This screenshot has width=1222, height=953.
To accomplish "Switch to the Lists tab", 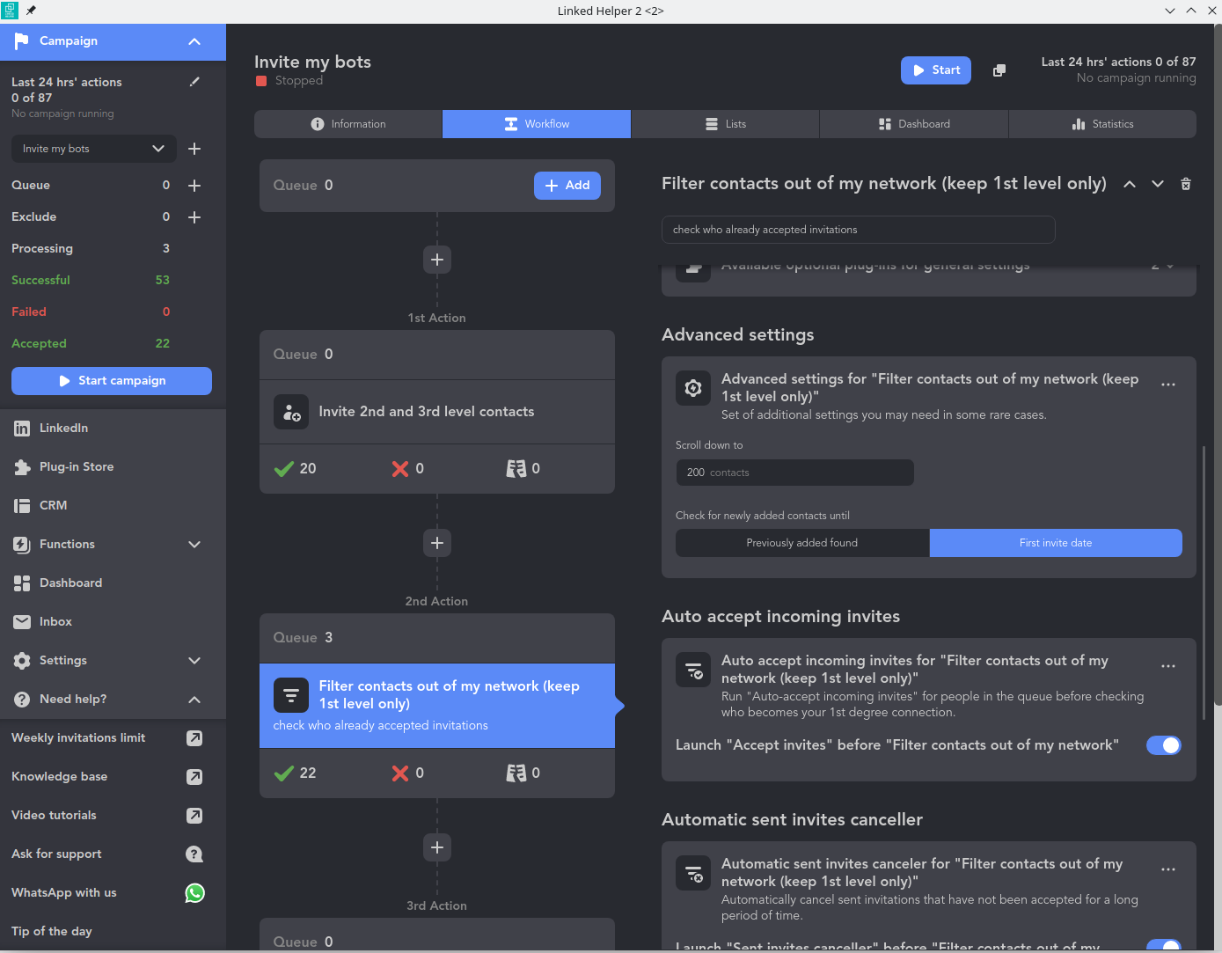I will [725, 124].
